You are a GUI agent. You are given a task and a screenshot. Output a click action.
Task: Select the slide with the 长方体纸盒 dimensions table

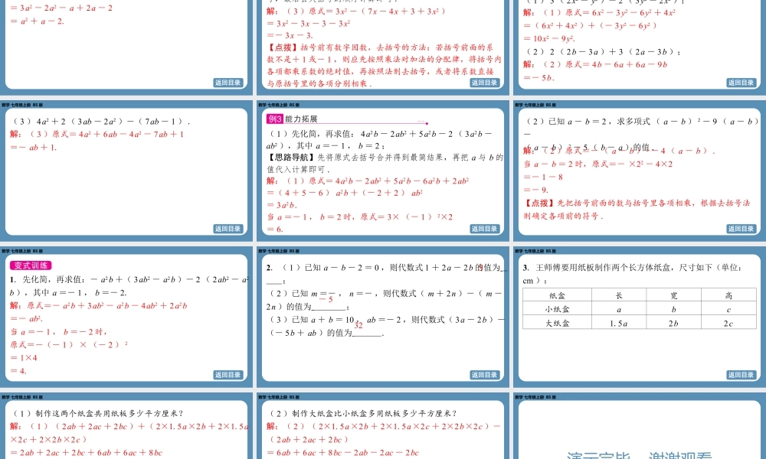click(640, 314)
